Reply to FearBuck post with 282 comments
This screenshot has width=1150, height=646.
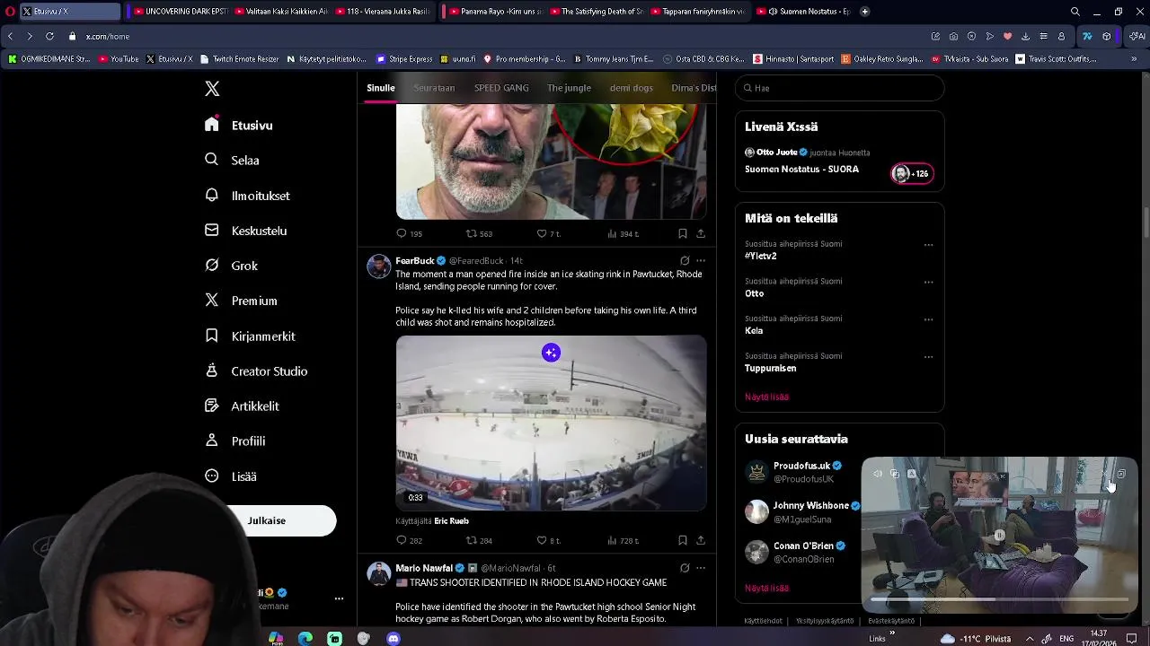point(409,540)
